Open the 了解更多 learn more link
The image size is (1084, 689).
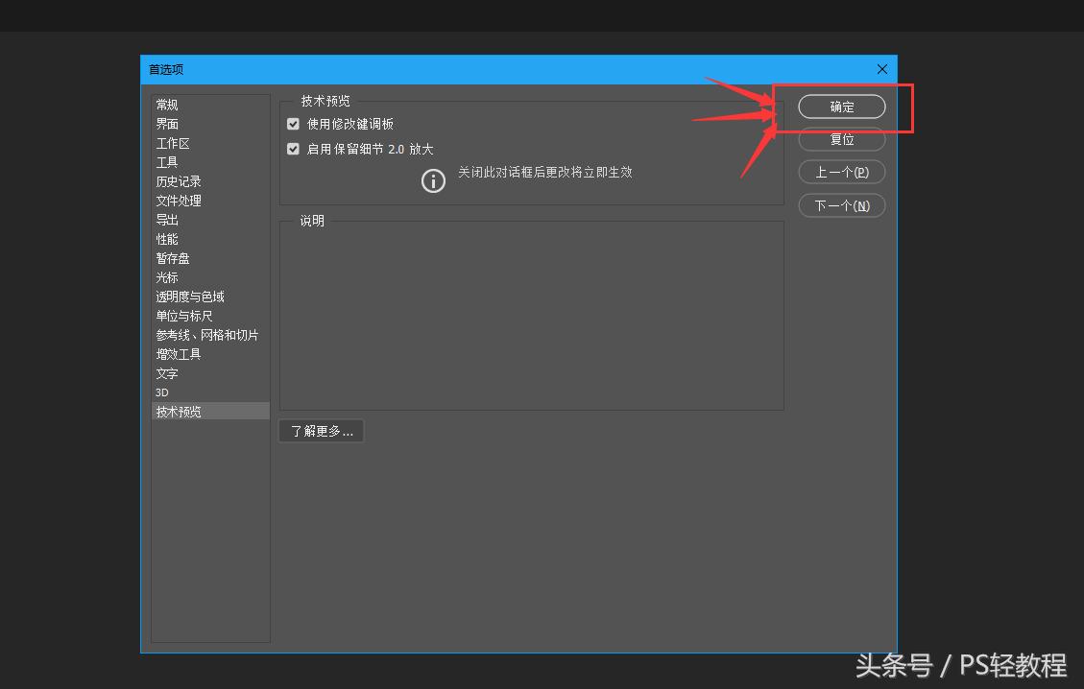(x=321, y=430)
